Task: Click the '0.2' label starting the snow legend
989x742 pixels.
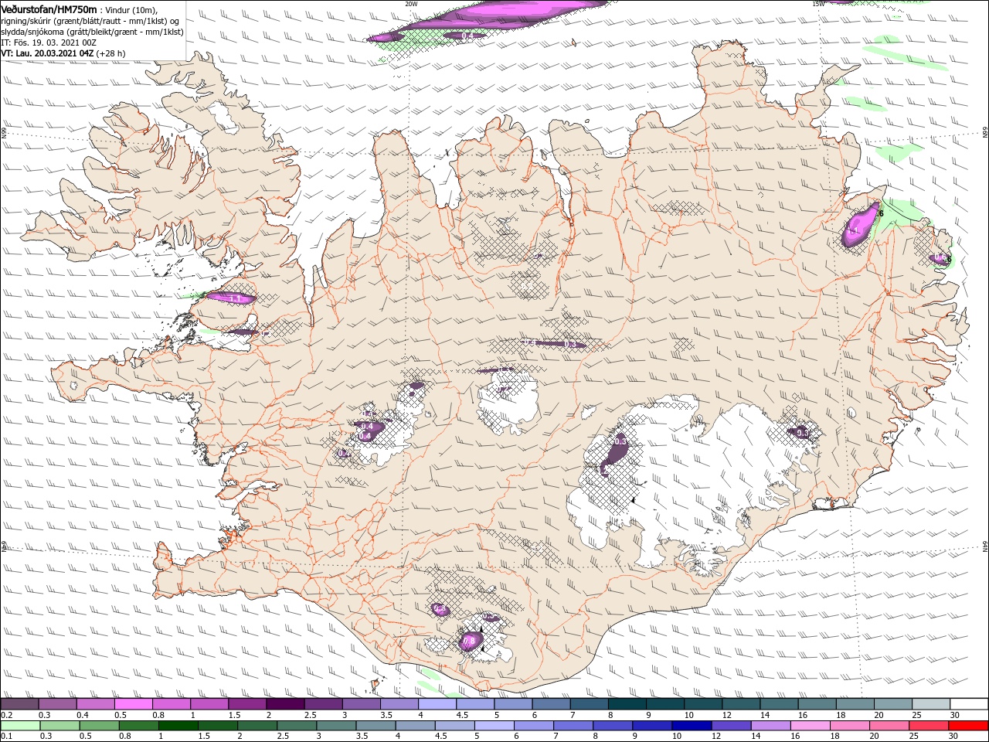Action: pyautogui.click(x=6, y=715)
